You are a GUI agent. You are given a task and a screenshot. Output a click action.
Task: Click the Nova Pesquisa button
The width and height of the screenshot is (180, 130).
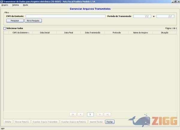(33, 21)
